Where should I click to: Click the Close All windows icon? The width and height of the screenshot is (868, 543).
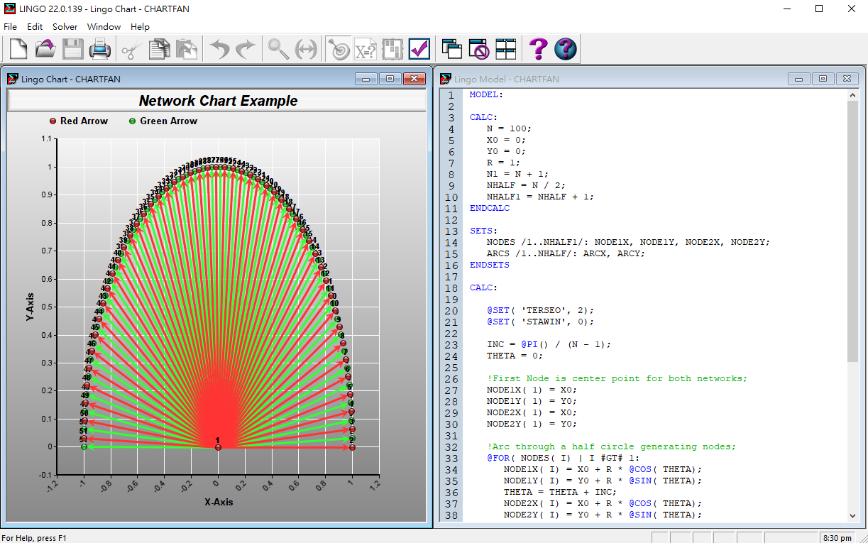click(x=479, y=49)
